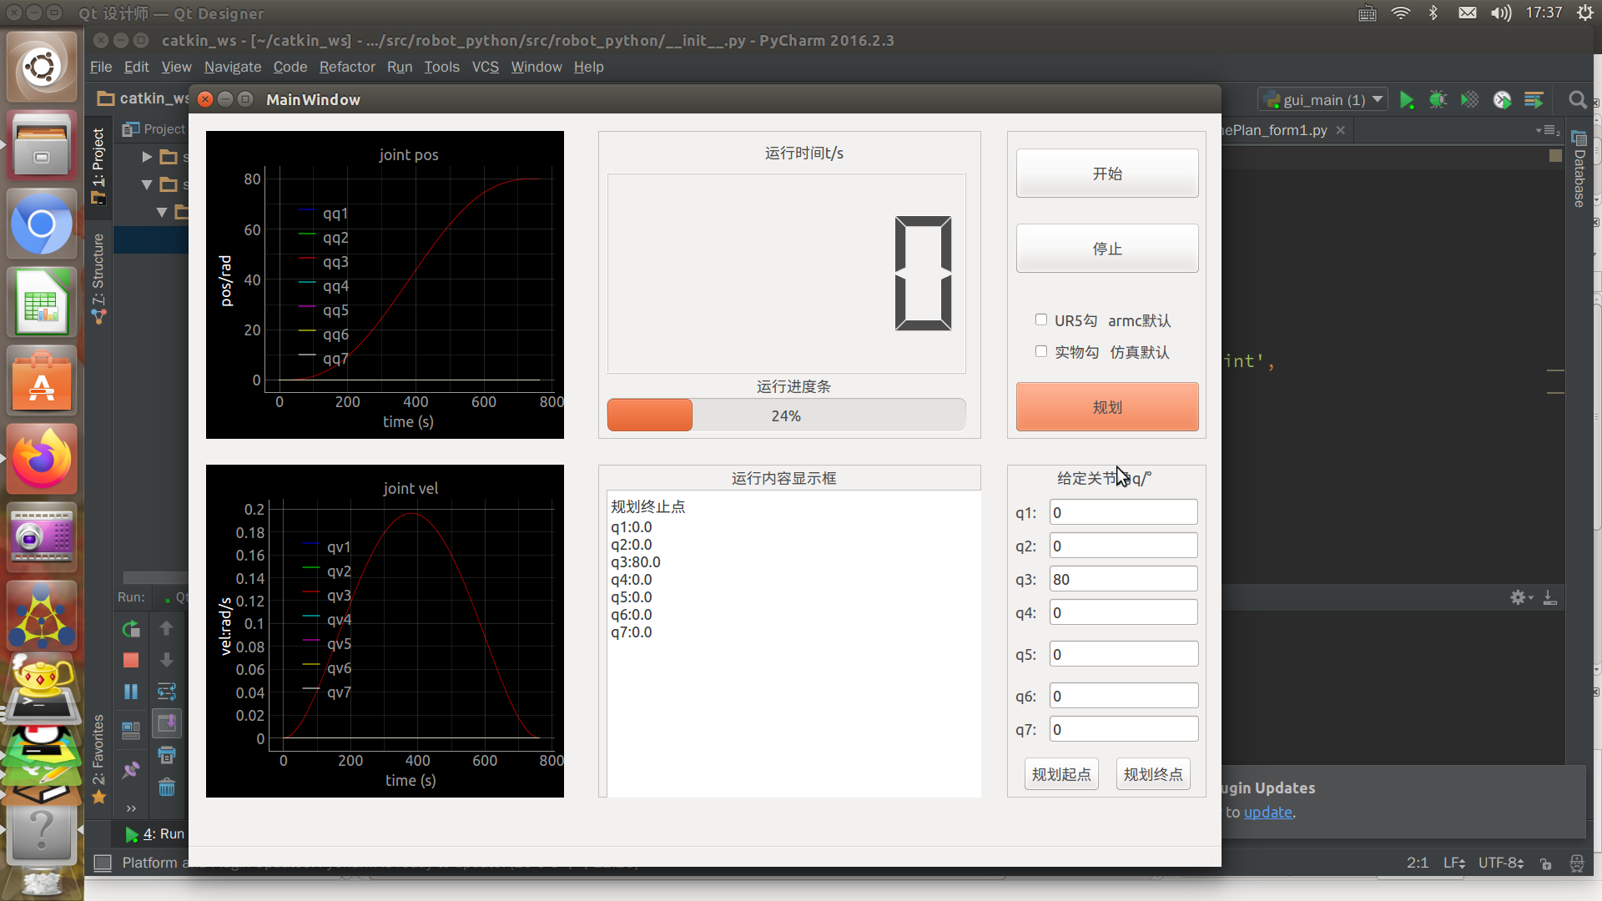
Task: Click the green Run icon in PyCharm toolbar
Action: pos(1407,100)
